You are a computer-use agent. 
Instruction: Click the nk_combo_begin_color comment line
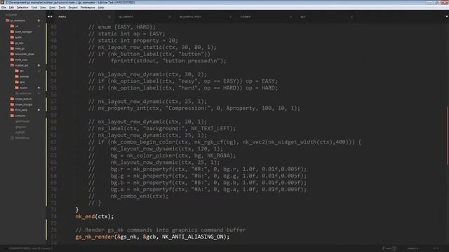[x=224, y=142]
